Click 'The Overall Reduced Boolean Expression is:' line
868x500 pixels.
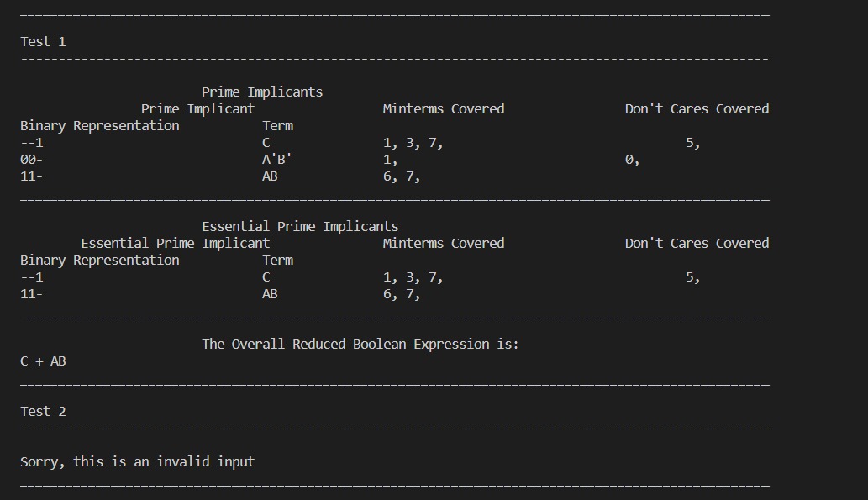360,345
